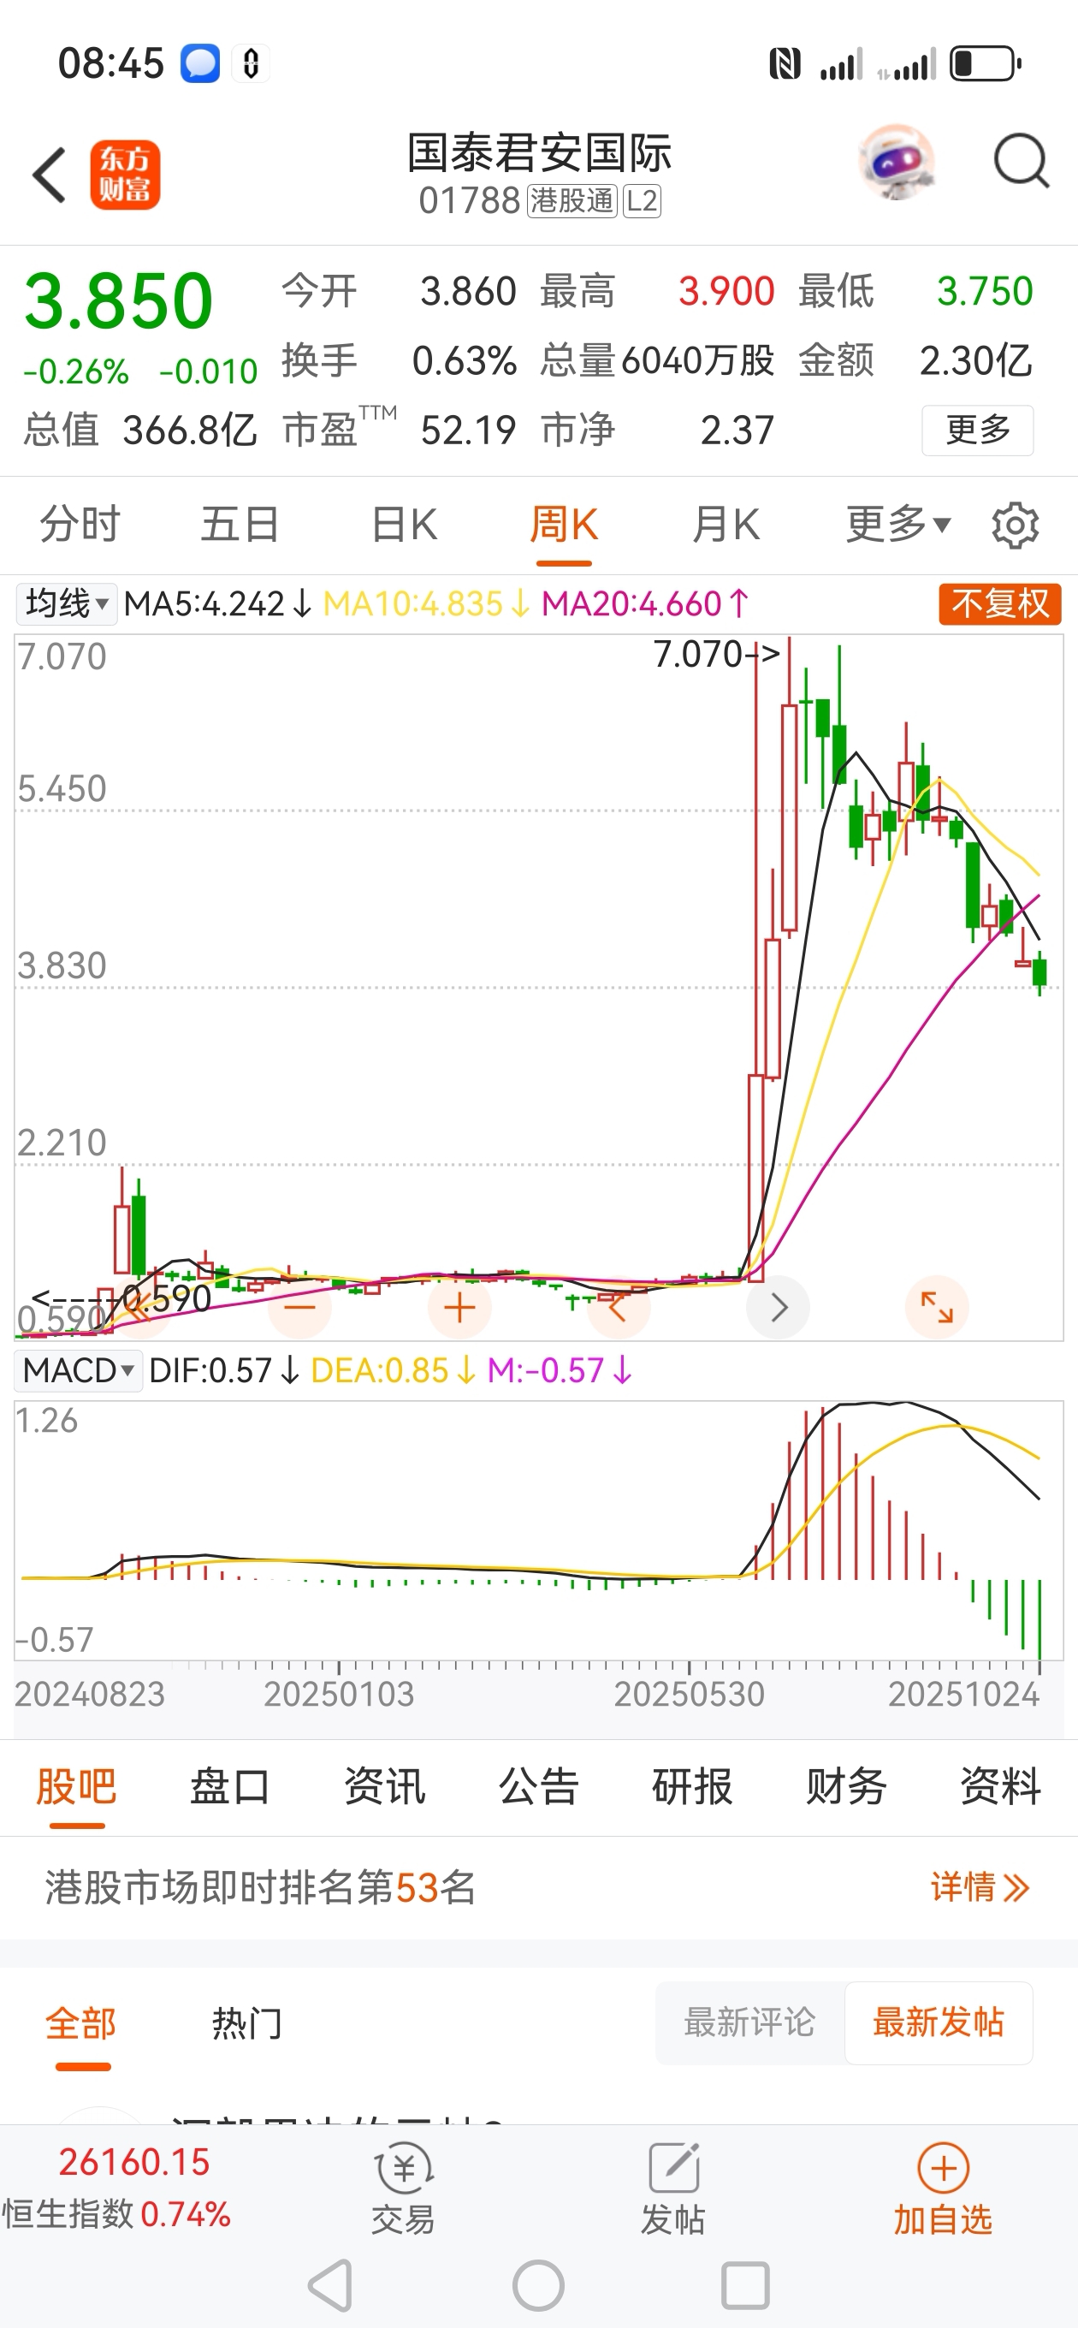The image size is (1078, 2328).
Task: Tap the MA10:4.835 value
Action: [x=427, y=603]
